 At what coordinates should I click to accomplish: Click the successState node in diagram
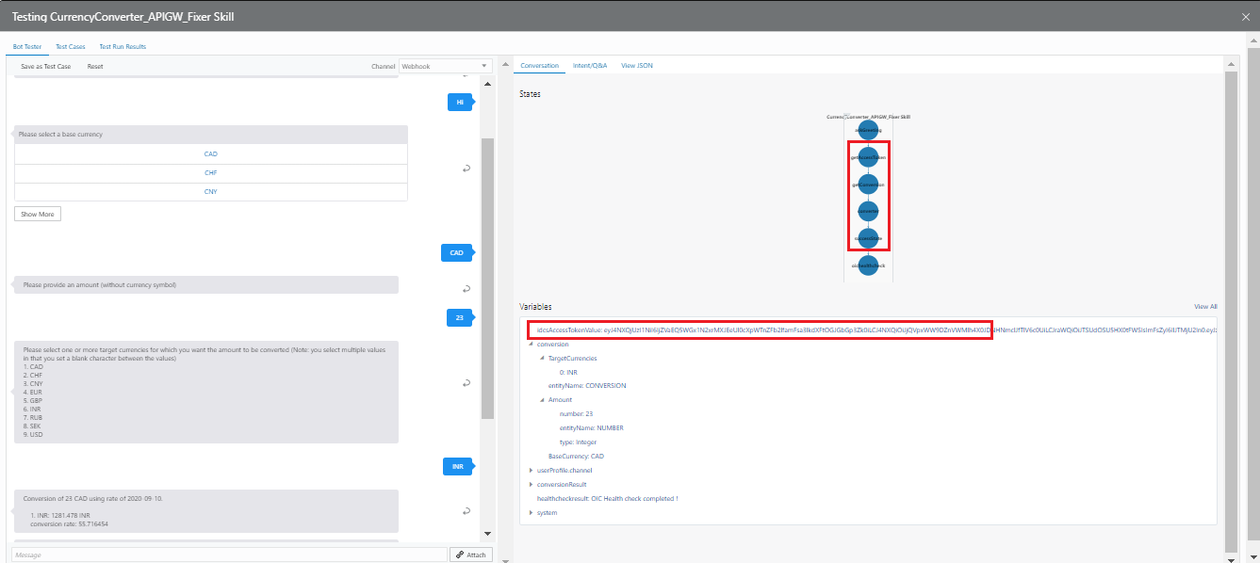(868, 239)
